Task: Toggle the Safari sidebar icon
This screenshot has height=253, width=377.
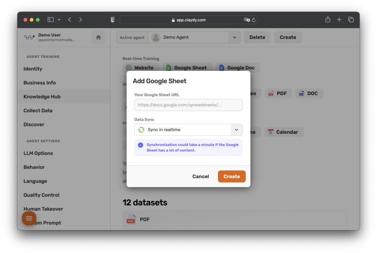Action: [x=51, y=19]
